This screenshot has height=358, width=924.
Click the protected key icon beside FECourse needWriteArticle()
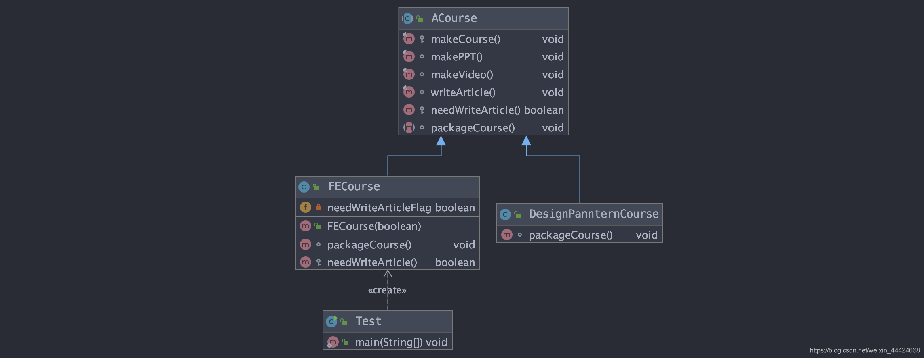tap(319, 262)
